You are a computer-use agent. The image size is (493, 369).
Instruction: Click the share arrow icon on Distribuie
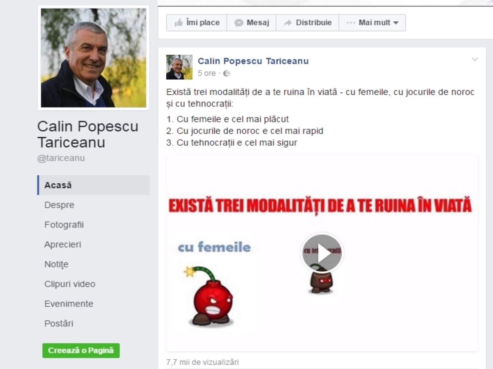[288, 23]
